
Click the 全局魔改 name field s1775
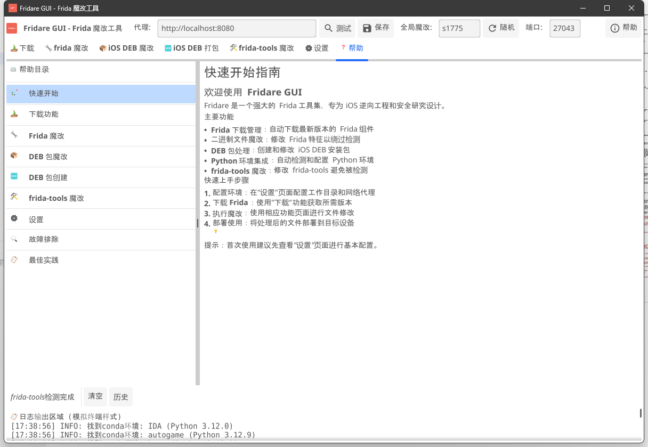[x=460, y=28]
